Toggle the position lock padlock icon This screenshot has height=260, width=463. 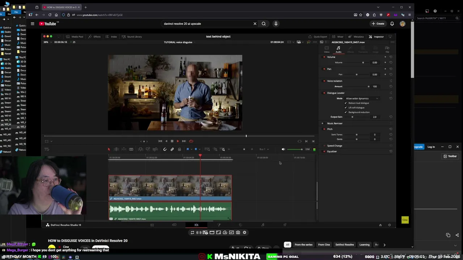(x=179, y=149)
